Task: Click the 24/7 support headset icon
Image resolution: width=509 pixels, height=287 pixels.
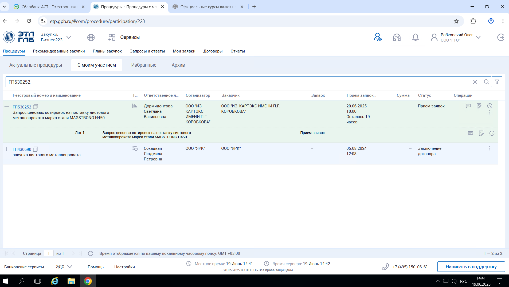Action: (397, 37)
